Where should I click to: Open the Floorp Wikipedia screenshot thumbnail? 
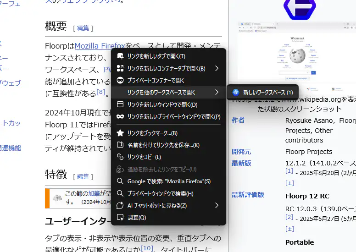click(x=296, y=57)
